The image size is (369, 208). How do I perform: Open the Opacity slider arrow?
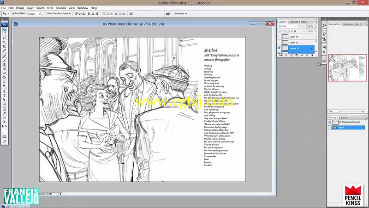point(315,26)
